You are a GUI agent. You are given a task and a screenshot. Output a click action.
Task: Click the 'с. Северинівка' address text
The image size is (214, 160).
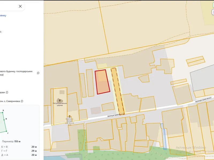point(12,101)
